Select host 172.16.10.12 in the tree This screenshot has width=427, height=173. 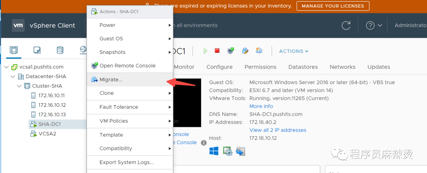52,105
